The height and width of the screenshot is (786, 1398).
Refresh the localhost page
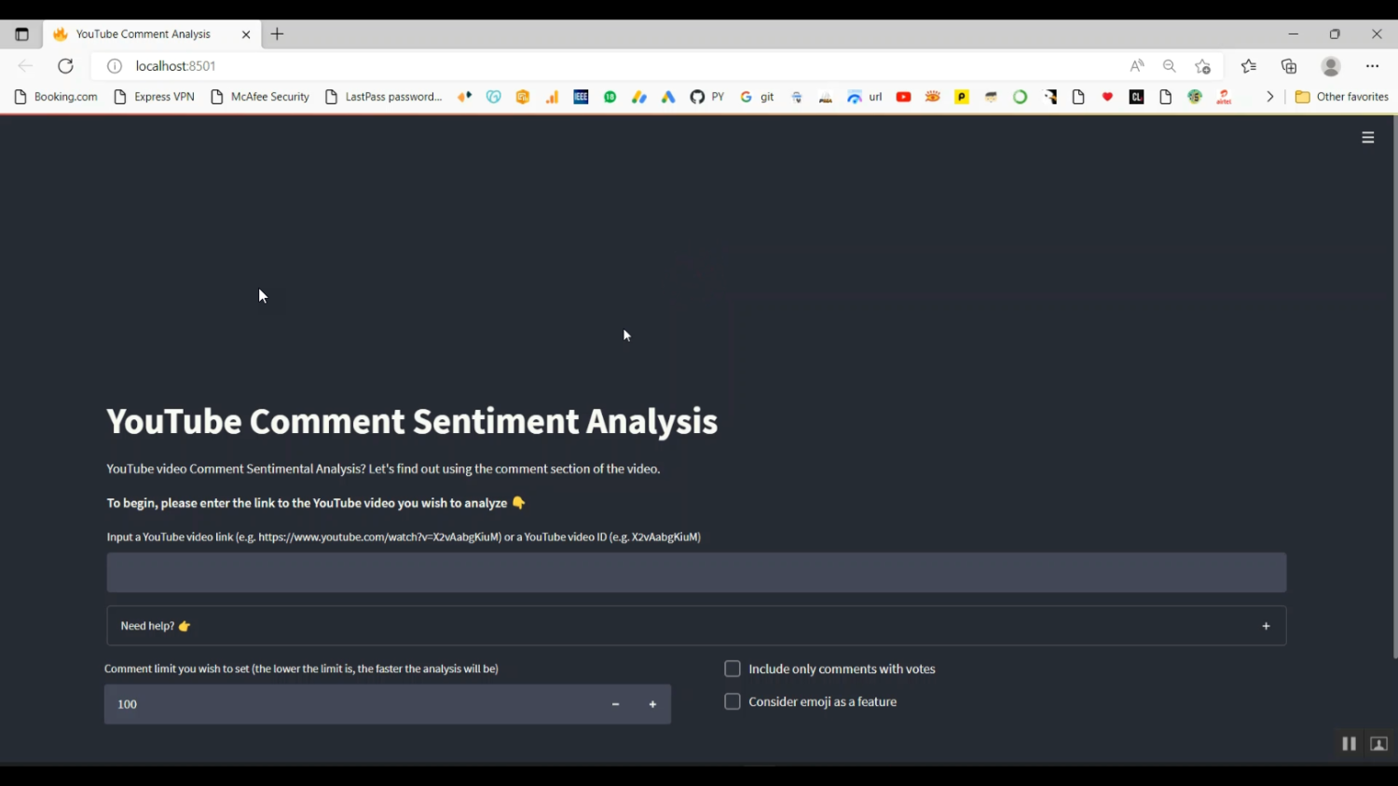65,66
